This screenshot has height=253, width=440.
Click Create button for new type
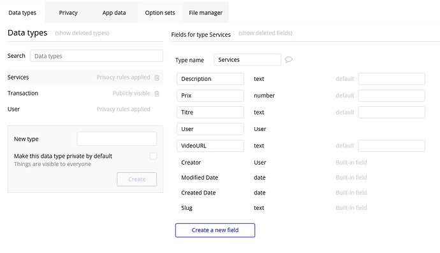coord(137,179)
